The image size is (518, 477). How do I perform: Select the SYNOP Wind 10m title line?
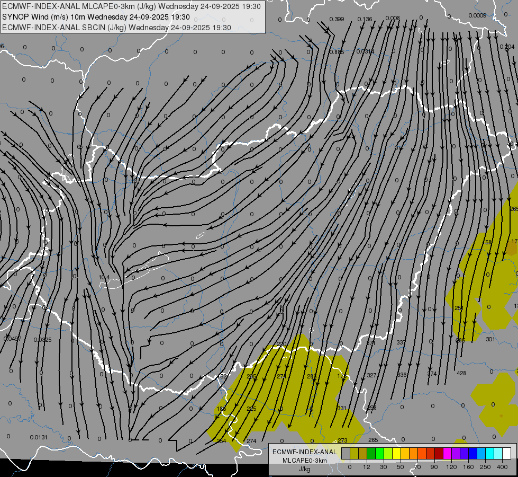(x=96, y=17)
